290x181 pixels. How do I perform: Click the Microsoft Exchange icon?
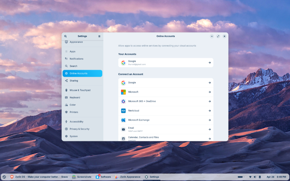coord(123,120)
